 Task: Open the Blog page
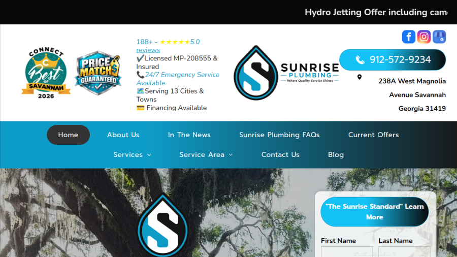(336, 155)
